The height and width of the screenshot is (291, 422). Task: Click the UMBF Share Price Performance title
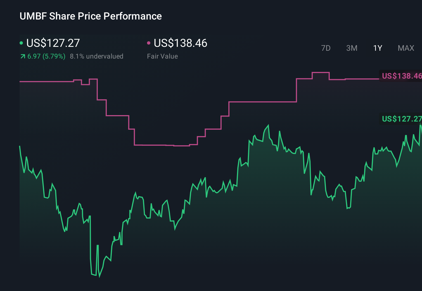[91, 16]
